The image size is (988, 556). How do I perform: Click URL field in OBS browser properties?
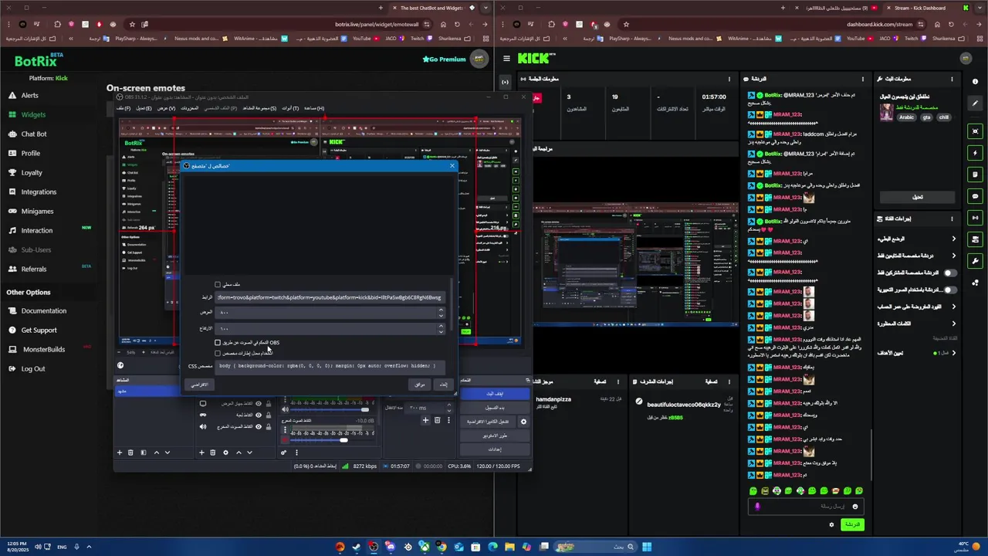click(x=330, y=297)
